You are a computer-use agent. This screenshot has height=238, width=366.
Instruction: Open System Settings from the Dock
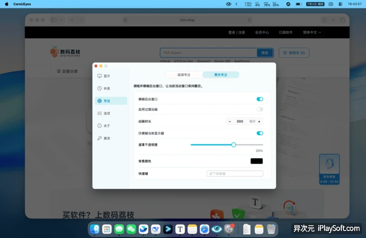point(229,229)
